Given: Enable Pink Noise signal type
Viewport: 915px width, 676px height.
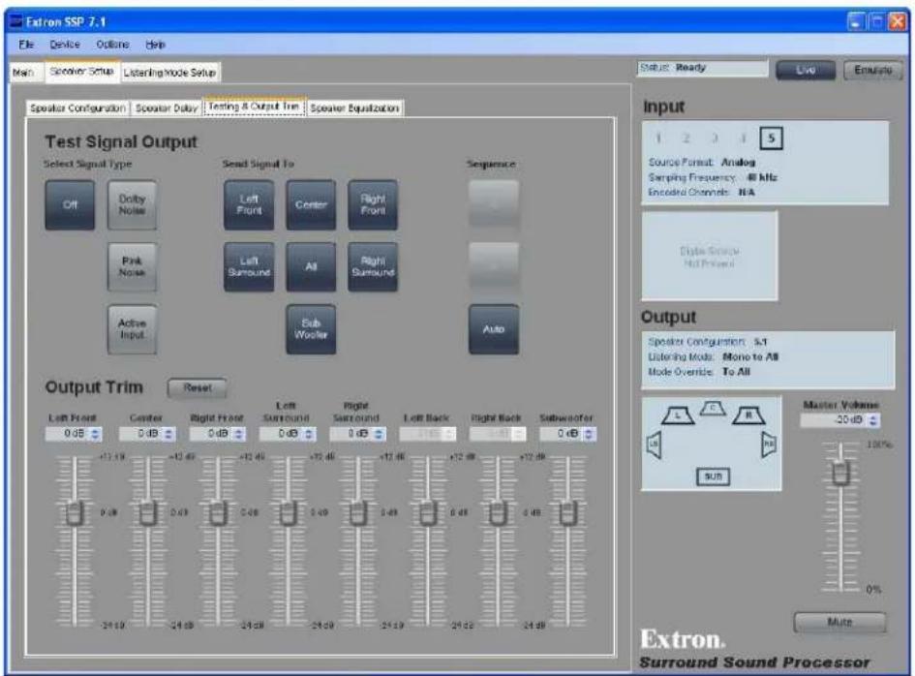Looking at the screenshot, I should [x=132, y=266].
